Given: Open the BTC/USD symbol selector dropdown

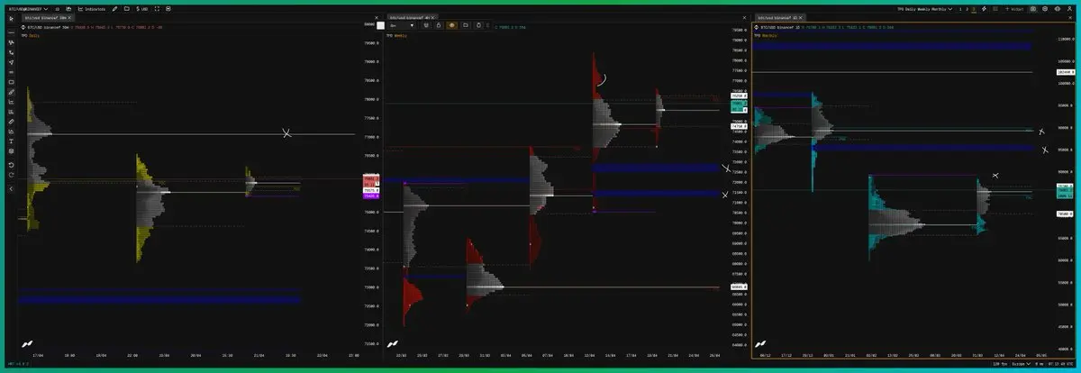Looking at the screenshot, I should click(29, 9).
